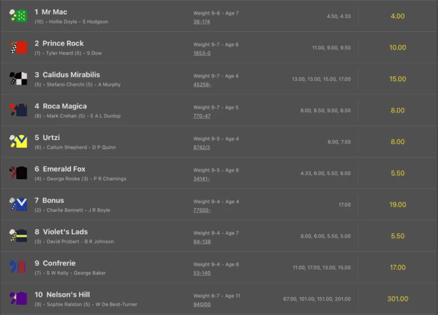
Task: Select Emerald Fox odds 5.50
Action: pos(397,173)
